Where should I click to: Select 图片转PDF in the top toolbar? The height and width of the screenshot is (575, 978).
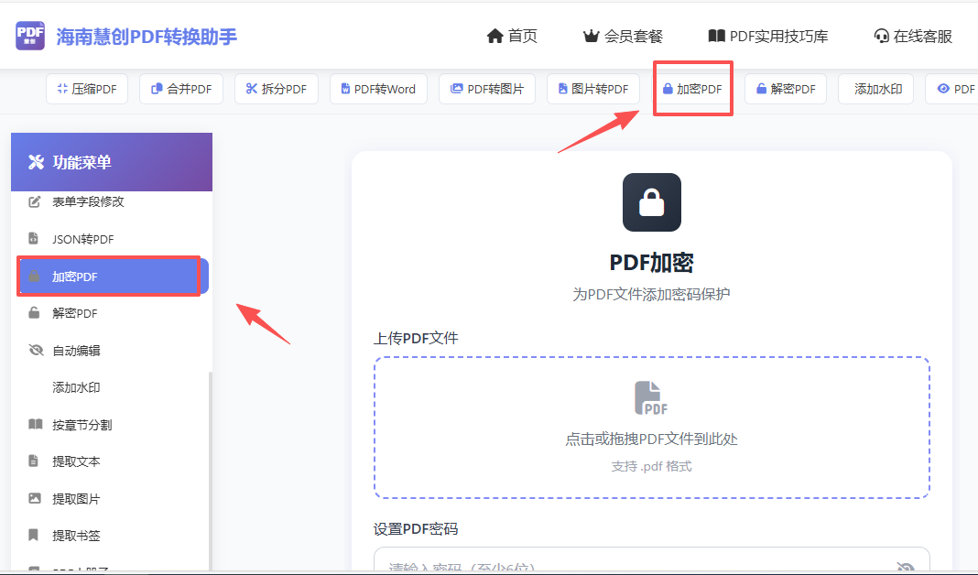[593, 89]
